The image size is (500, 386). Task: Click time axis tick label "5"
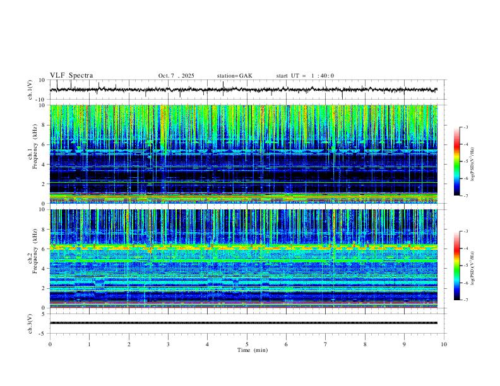point(247,344)
